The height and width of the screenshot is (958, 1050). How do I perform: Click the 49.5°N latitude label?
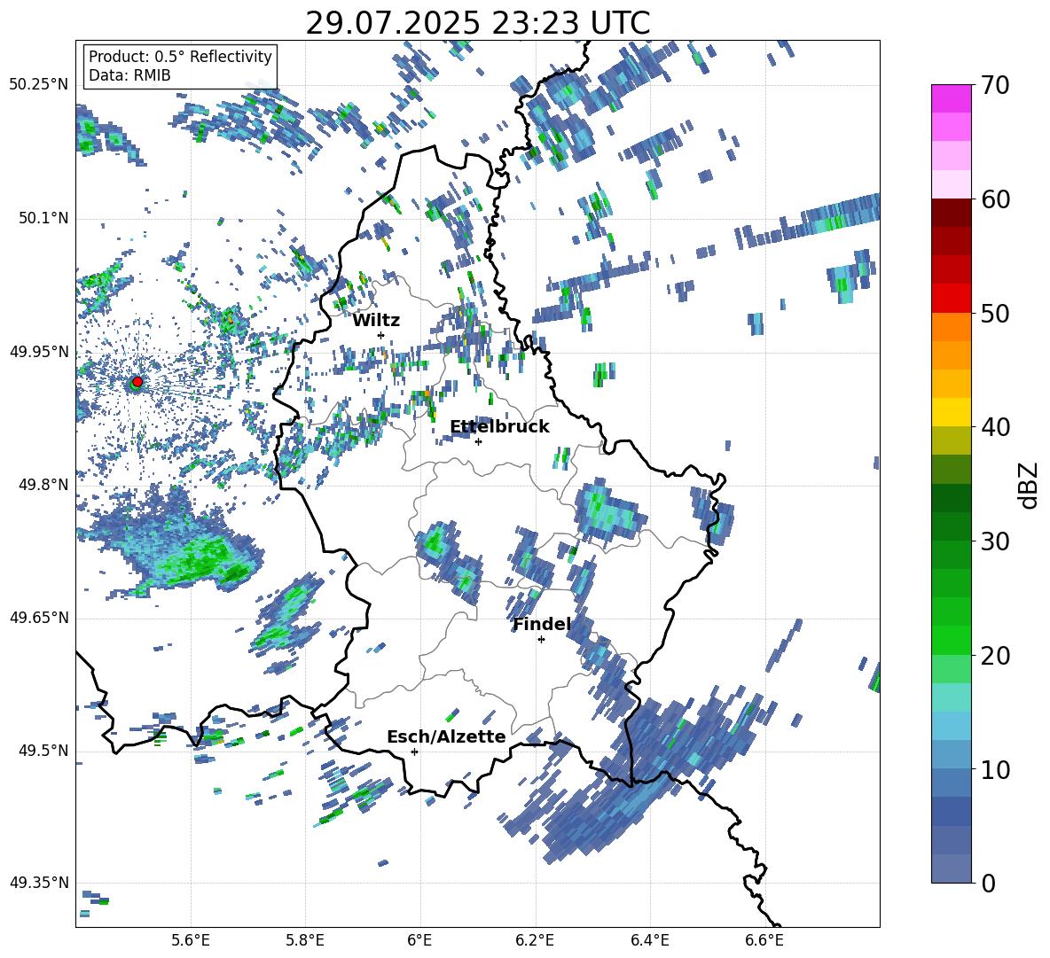pyautogui.click(x=43, y=750)
